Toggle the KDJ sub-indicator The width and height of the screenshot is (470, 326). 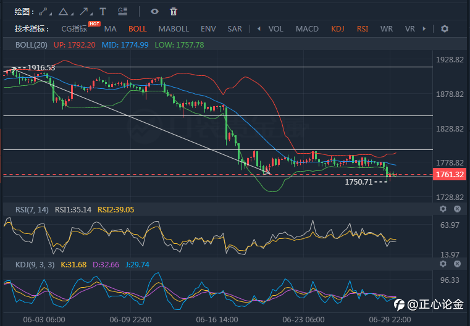click(x=337, y=29)
